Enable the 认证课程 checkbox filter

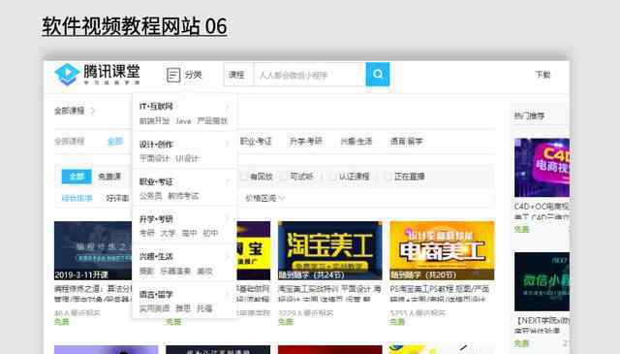(333, 177)
